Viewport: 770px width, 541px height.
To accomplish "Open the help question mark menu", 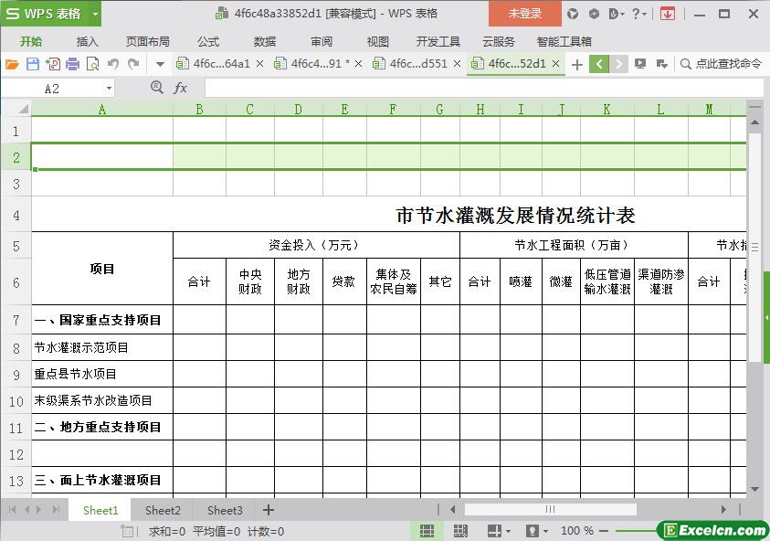I will click(x=638, y=14).
